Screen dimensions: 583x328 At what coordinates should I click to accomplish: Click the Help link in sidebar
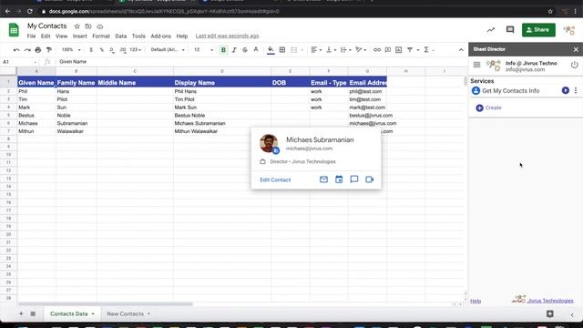coord(476,301)
